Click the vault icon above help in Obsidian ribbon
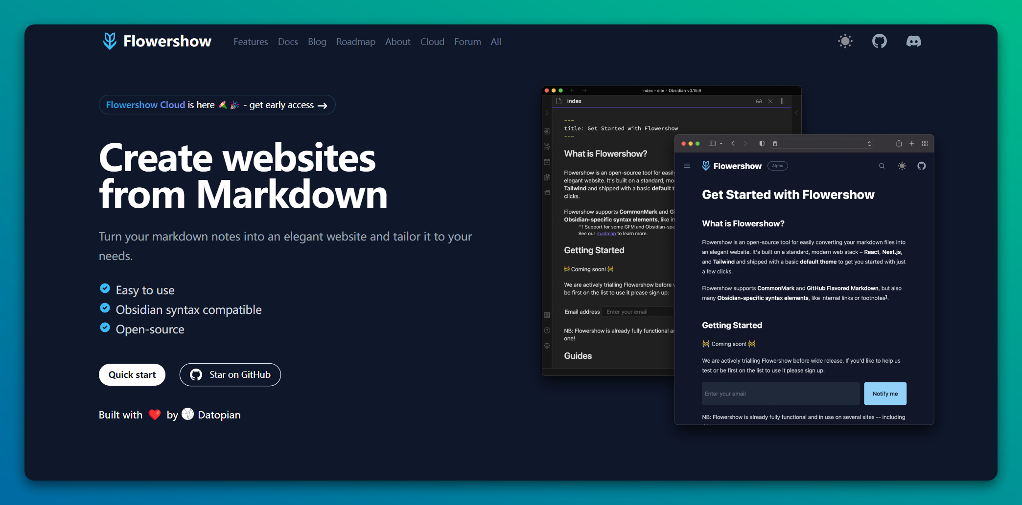Viewport: 1022px width, 505px height. [x=547, y=315]
